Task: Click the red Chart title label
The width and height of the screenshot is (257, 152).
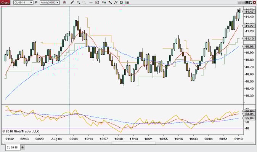Action: (x=5, y=2)
